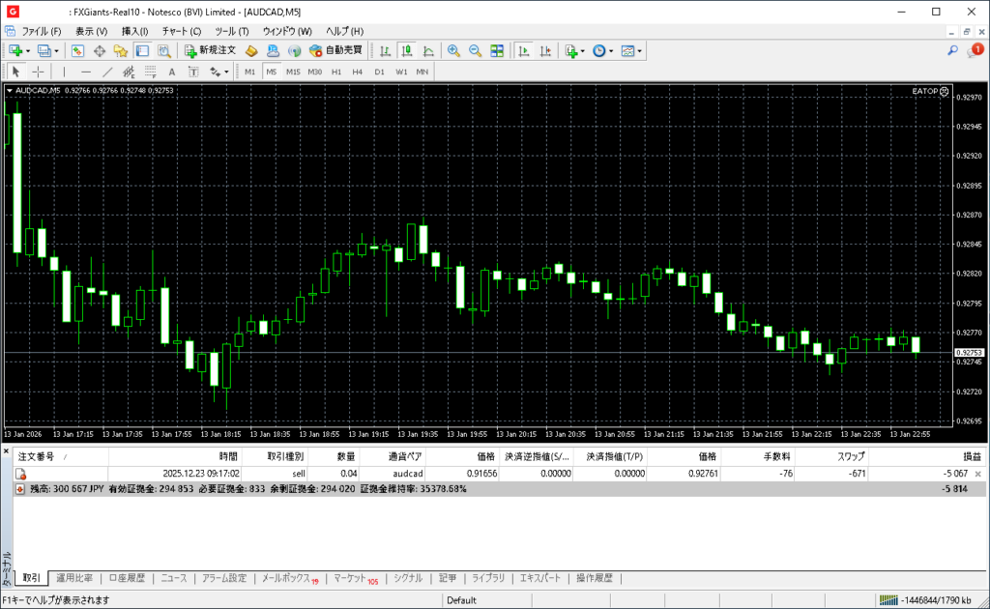
Task: Expand the templates dropdown arrow
Action: coord(640,50)
